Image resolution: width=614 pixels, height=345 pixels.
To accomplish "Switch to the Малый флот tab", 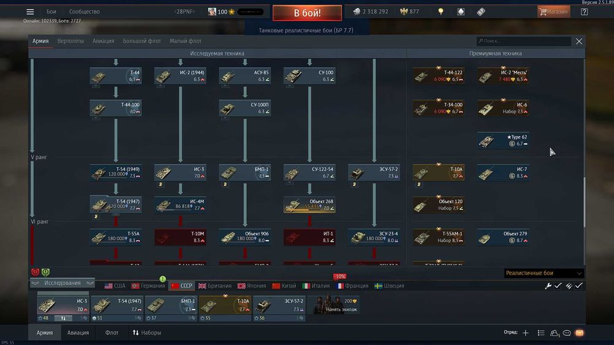I will click(x=185, y=41).
